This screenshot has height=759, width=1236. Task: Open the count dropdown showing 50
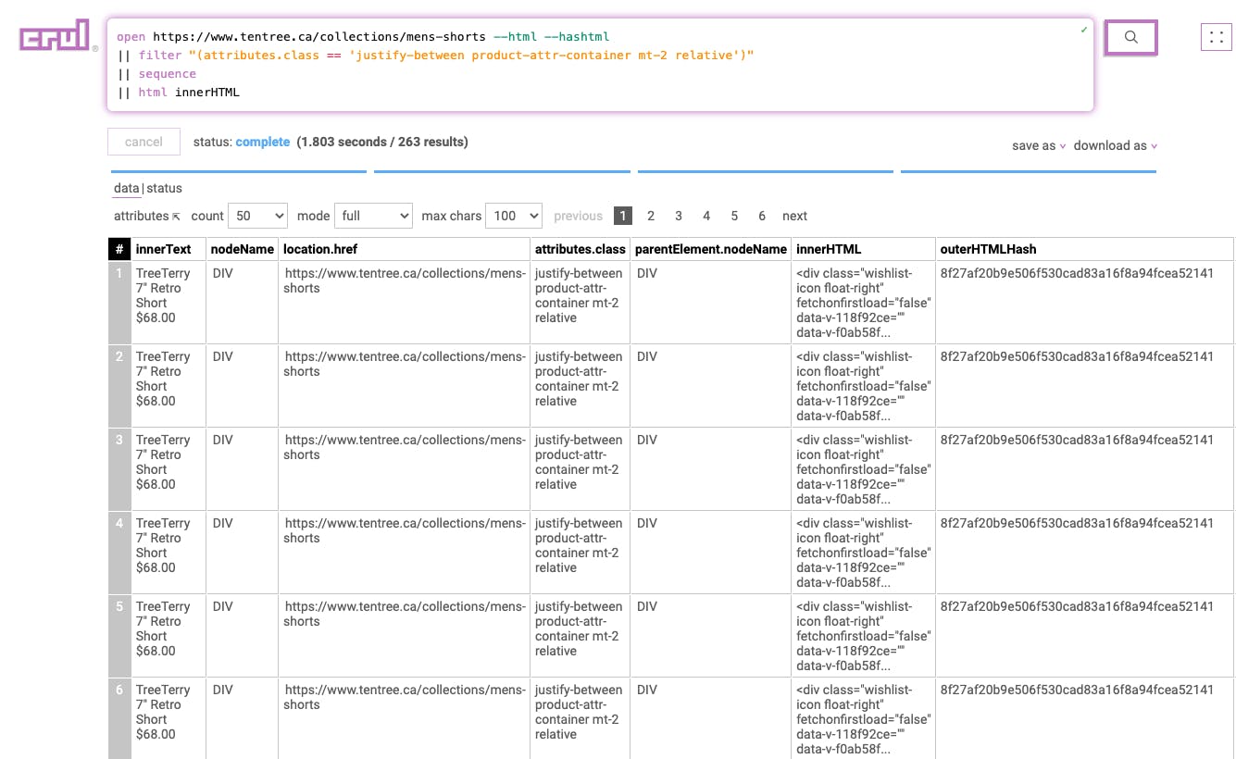point(257,216)
